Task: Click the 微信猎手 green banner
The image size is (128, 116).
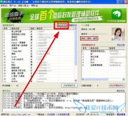Action: (x=64, y=16)
